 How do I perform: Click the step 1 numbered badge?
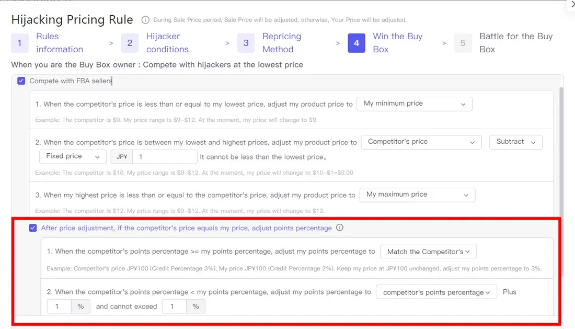click(x=19, y=43)
